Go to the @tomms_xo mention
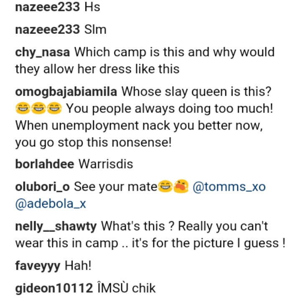301x301 pixels. point(229,186)
